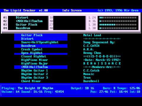The height and width of the screenshot is (106, 142).
Task: Select channel 02 (MXD)HallTomTom entry
Action: pos(29,21)
